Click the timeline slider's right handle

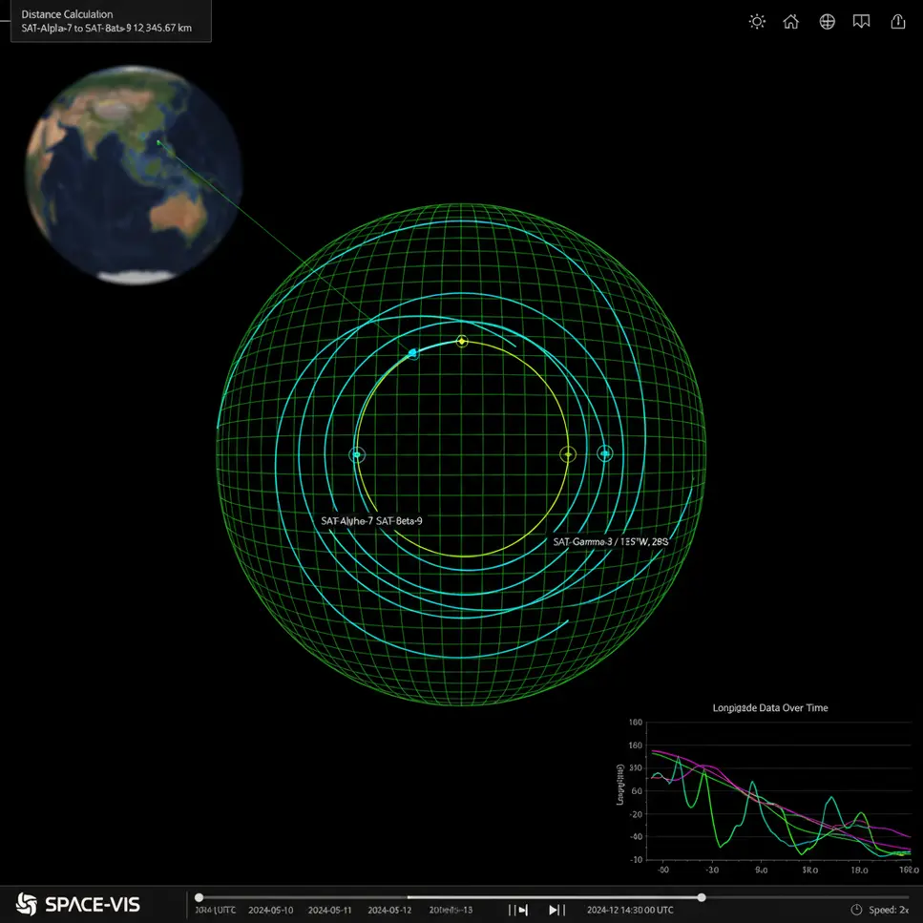(x=702, y=897)
